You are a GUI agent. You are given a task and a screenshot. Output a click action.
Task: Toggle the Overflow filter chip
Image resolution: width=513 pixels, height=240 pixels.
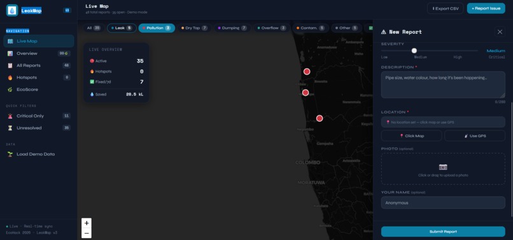[272, 28]
